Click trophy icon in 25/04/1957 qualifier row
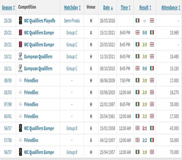 (20, 152)
